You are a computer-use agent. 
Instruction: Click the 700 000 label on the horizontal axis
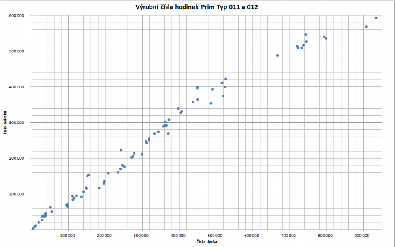(290, 236)
